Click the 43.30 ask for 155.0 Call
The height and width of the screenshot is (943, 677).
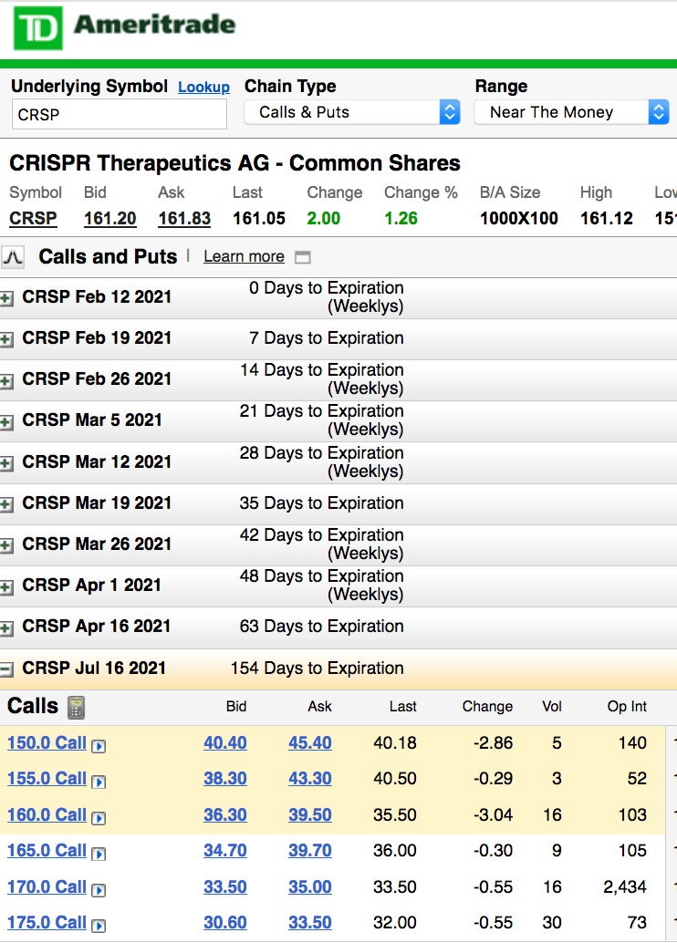tap(310, 778)
